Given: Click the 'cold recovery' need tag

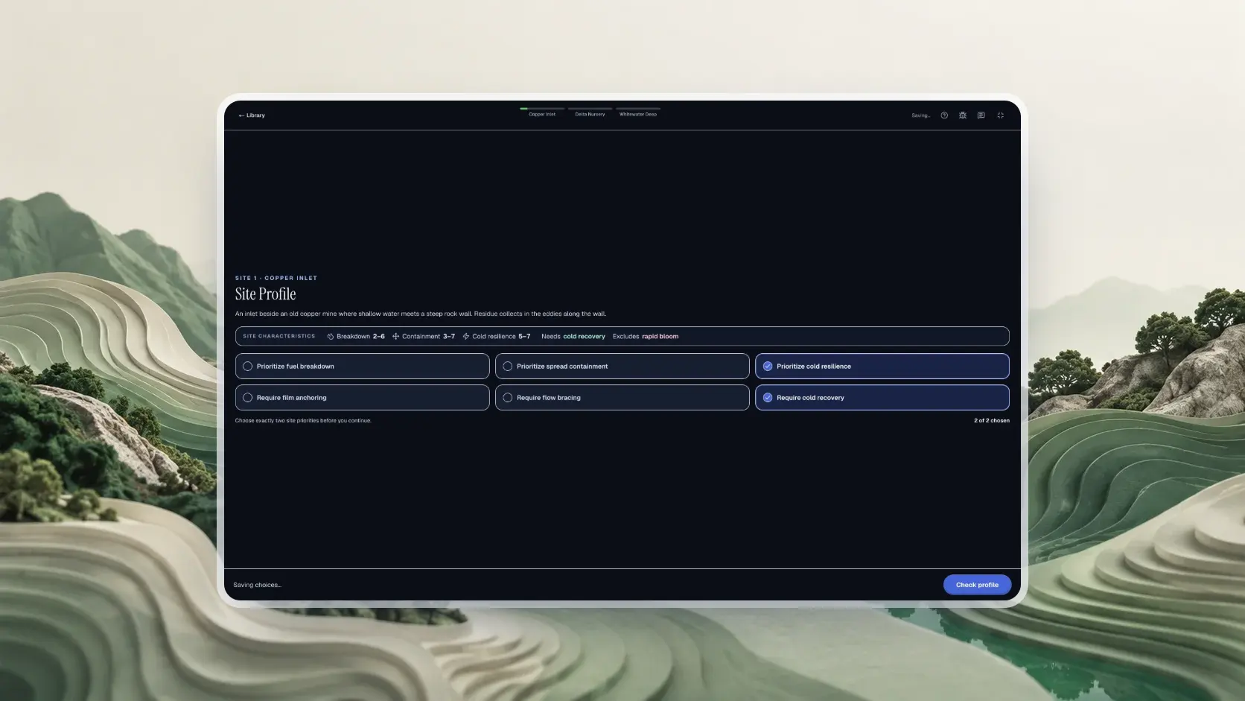Looking at the screenshot, I should coord(584,337).
